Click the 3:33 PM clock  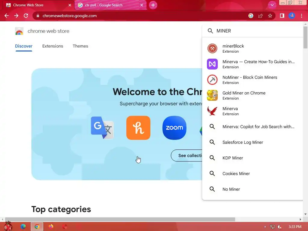click(295, 227)
